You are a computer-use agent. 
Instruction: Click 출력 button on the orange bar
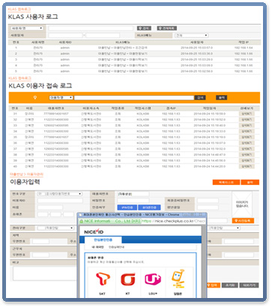(x=222, y=97)
